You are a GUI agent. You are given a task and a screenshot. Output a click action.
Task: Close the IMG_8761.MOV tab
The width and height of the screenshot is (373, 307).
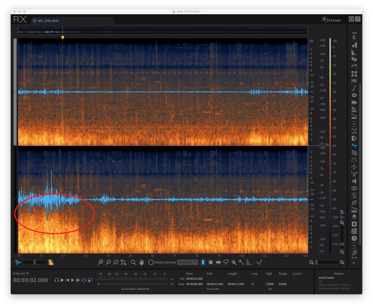(34, 21)
